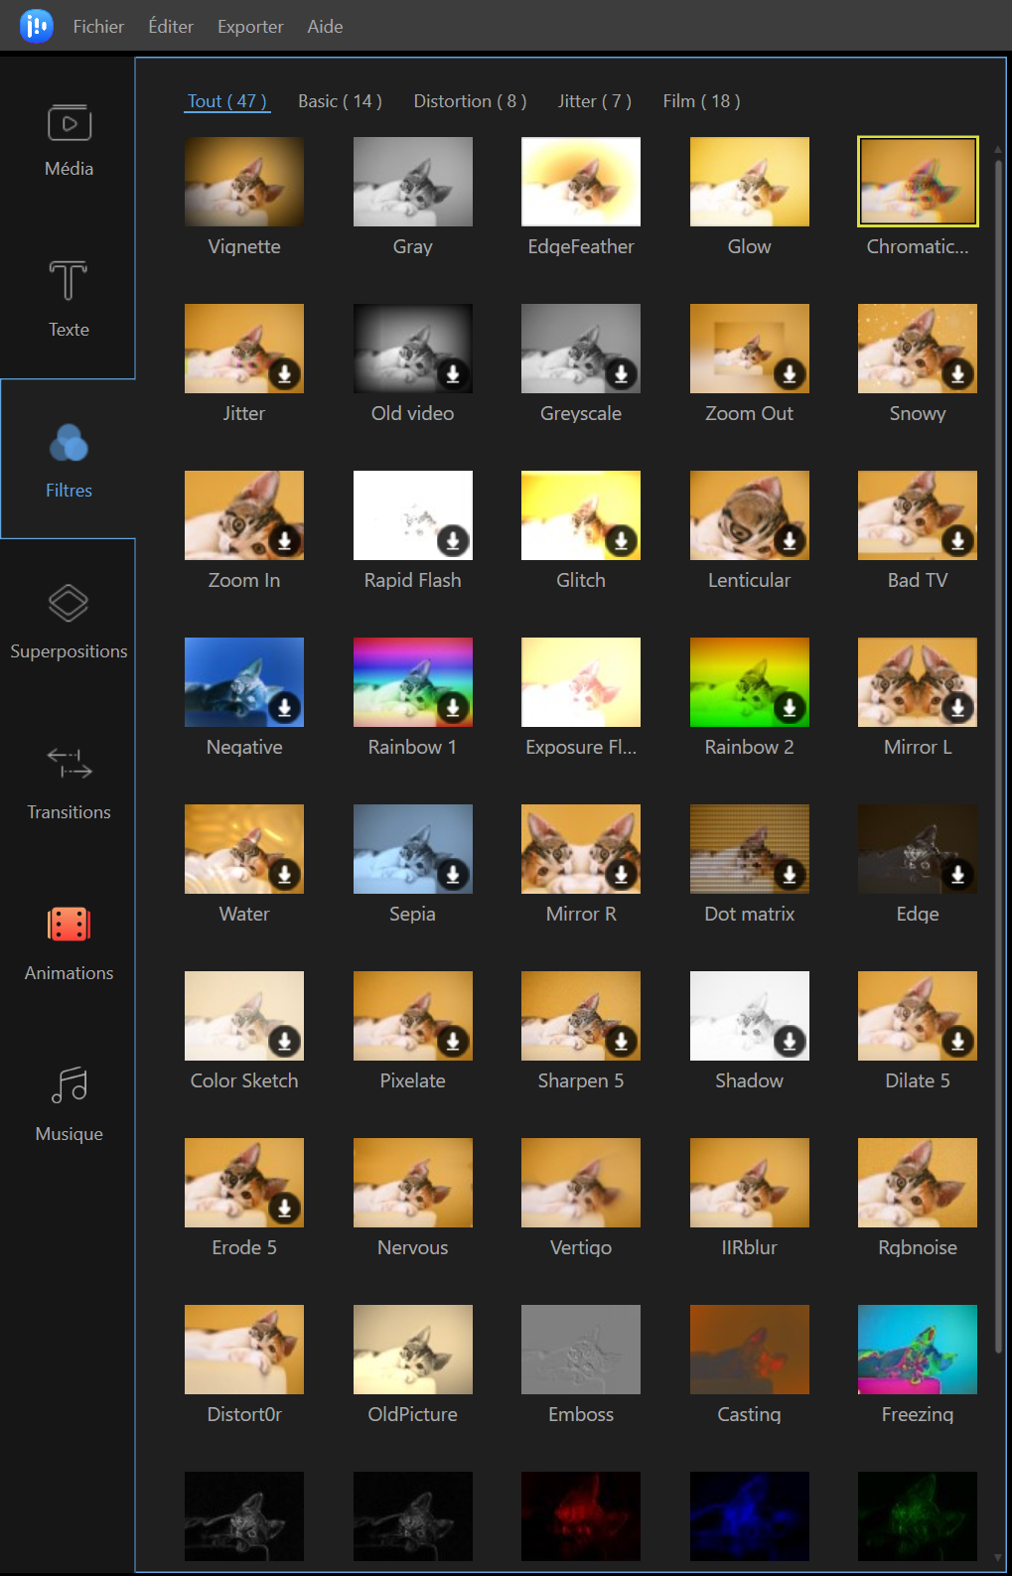Select the Nervous filter thumbnail
Screen dimensions: 1012x1576
[x=413, y=1183]
